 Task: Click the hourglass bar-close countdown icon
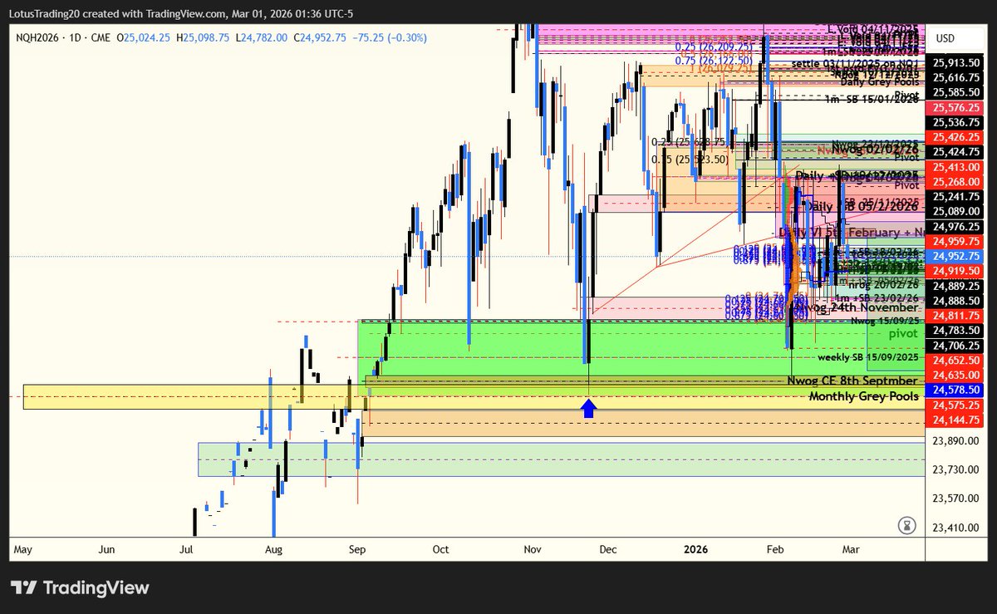(908, 525)
